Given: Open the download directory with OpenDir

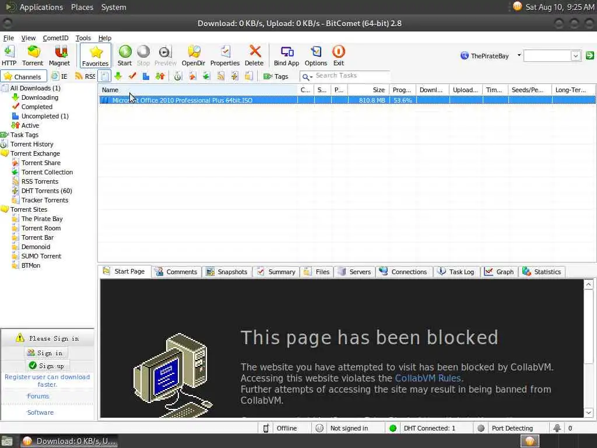Looking at the screenshot, I should coord(194,55).
